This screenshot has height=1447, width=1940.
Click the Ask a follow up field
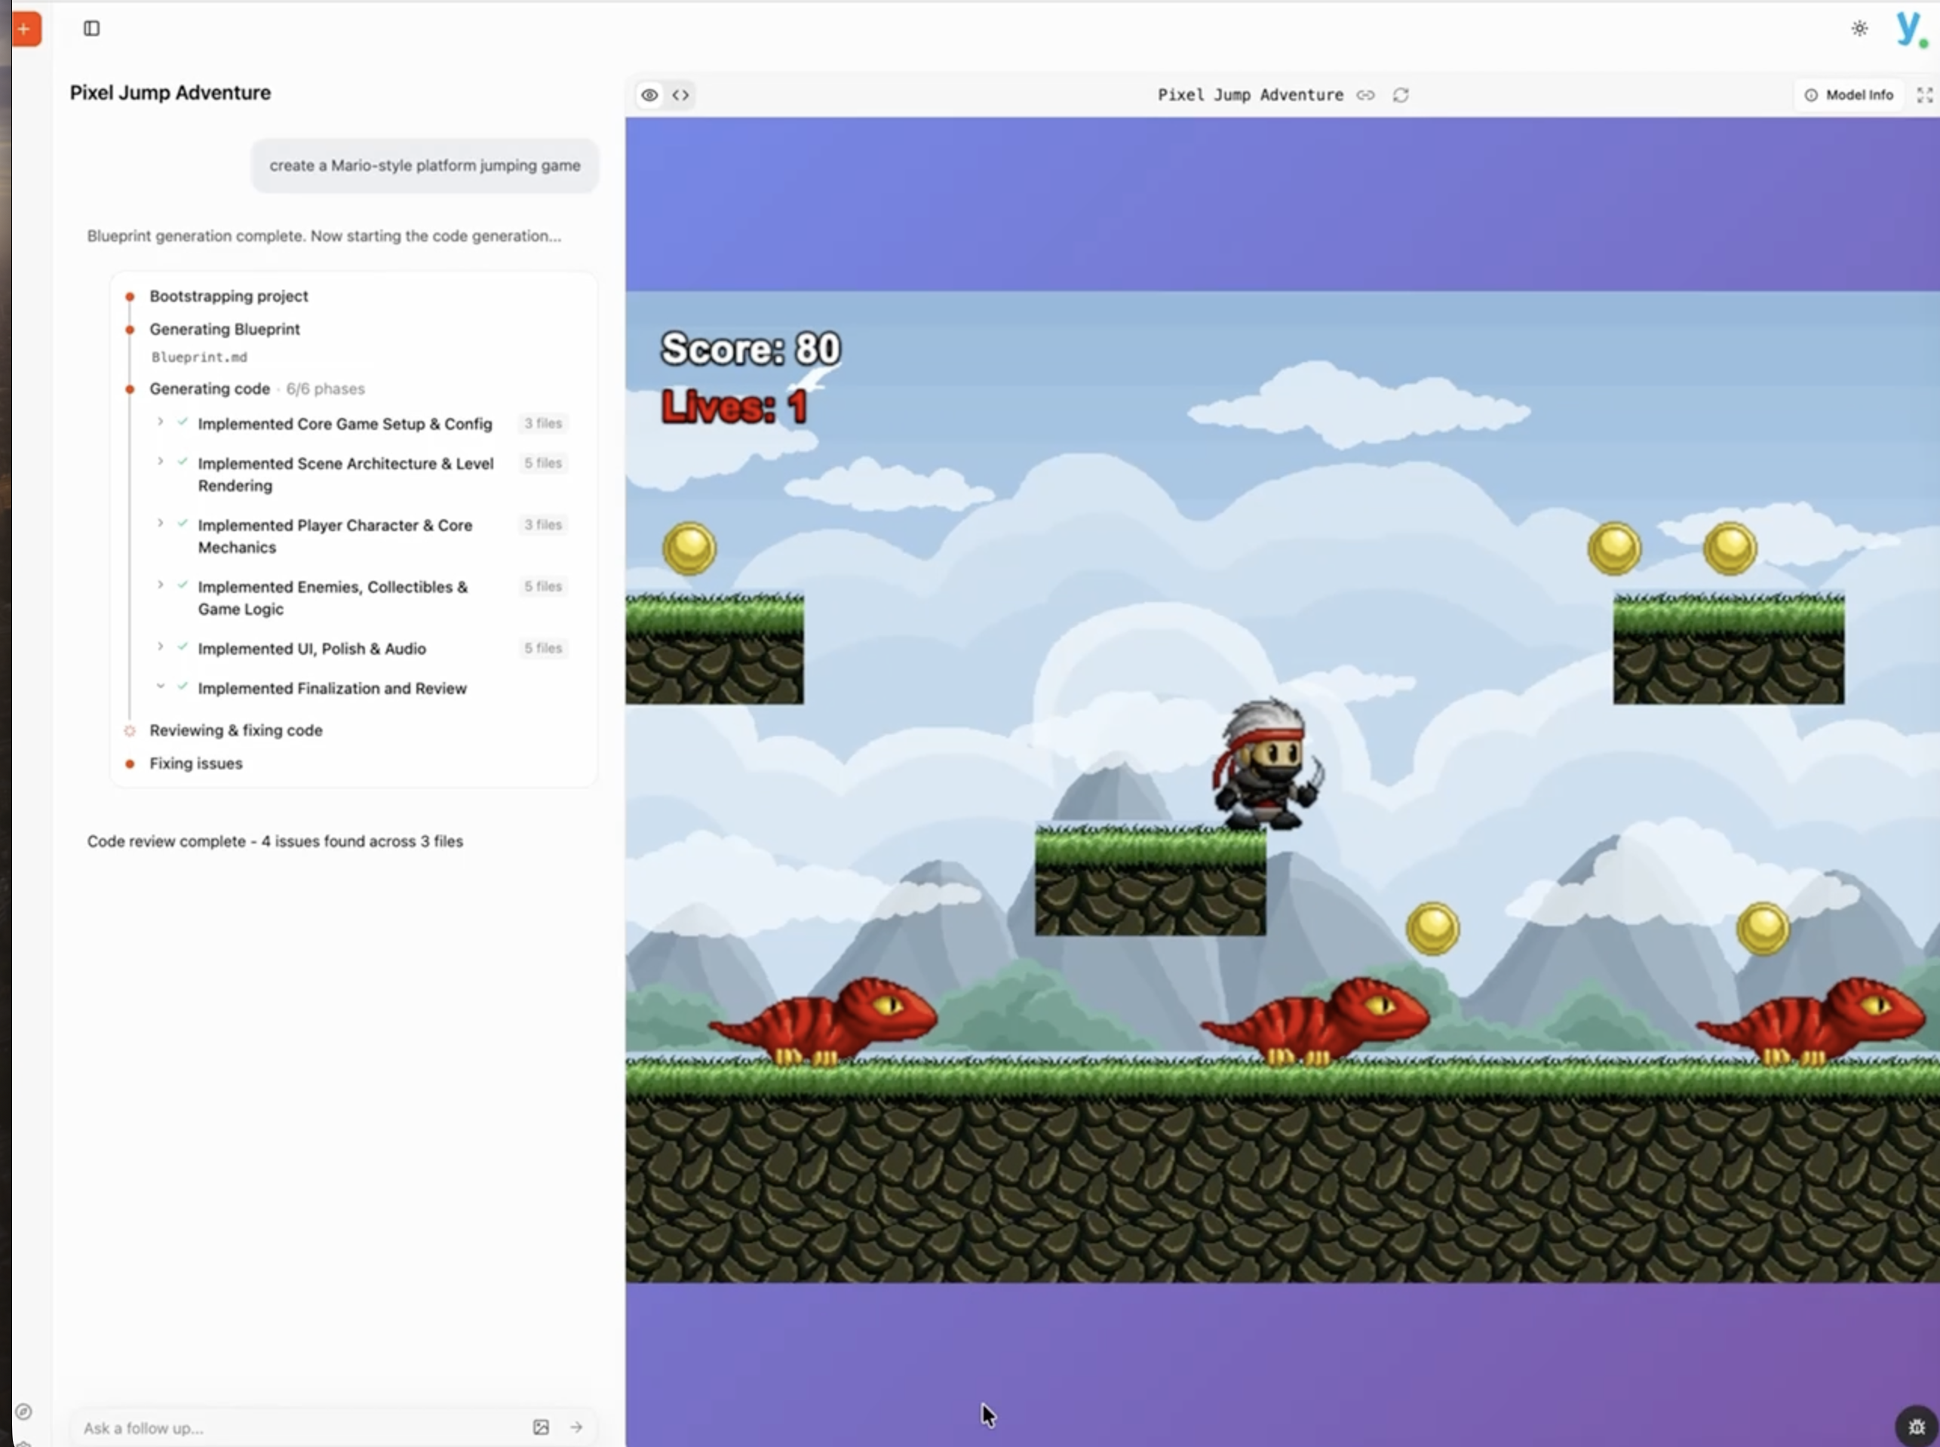pos(298,1427)
